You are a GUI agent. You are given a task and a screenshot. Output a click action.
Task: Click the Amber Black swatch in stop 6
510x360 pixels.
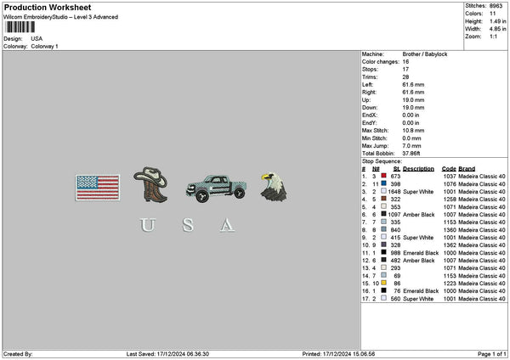384,214
